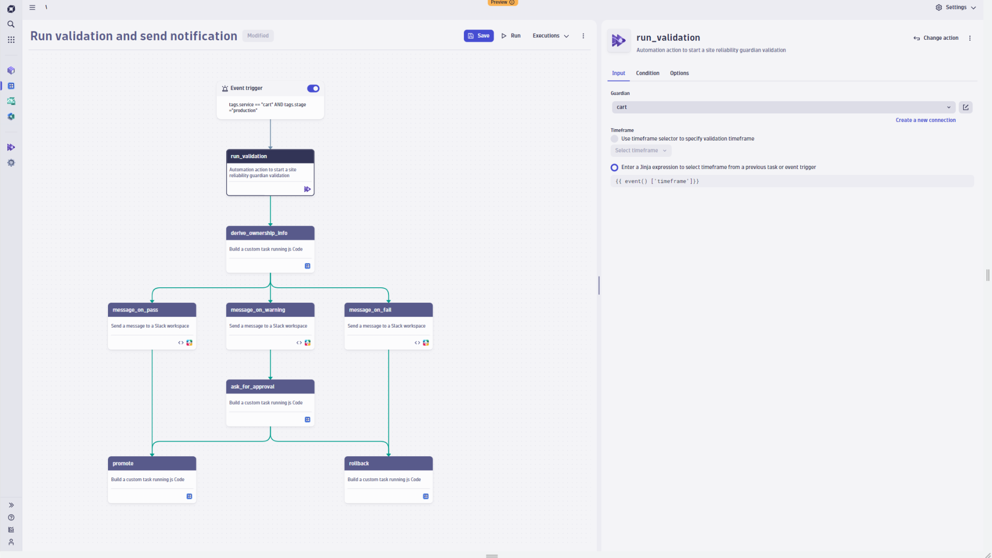992x558 pixels.
Task: Switch to the Options tab
Action: pos(679,73)
